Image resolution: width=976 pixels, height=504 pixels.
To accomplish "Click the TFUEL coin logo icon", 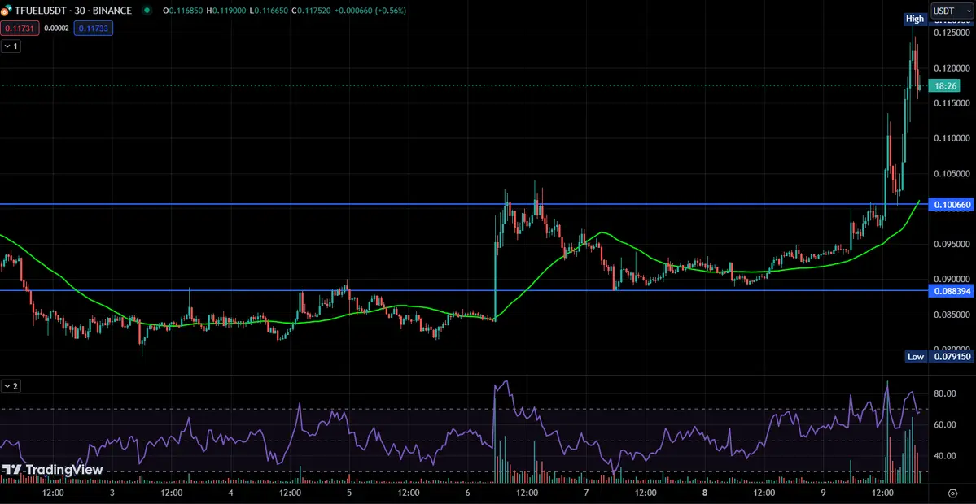I will pos(5,11).
